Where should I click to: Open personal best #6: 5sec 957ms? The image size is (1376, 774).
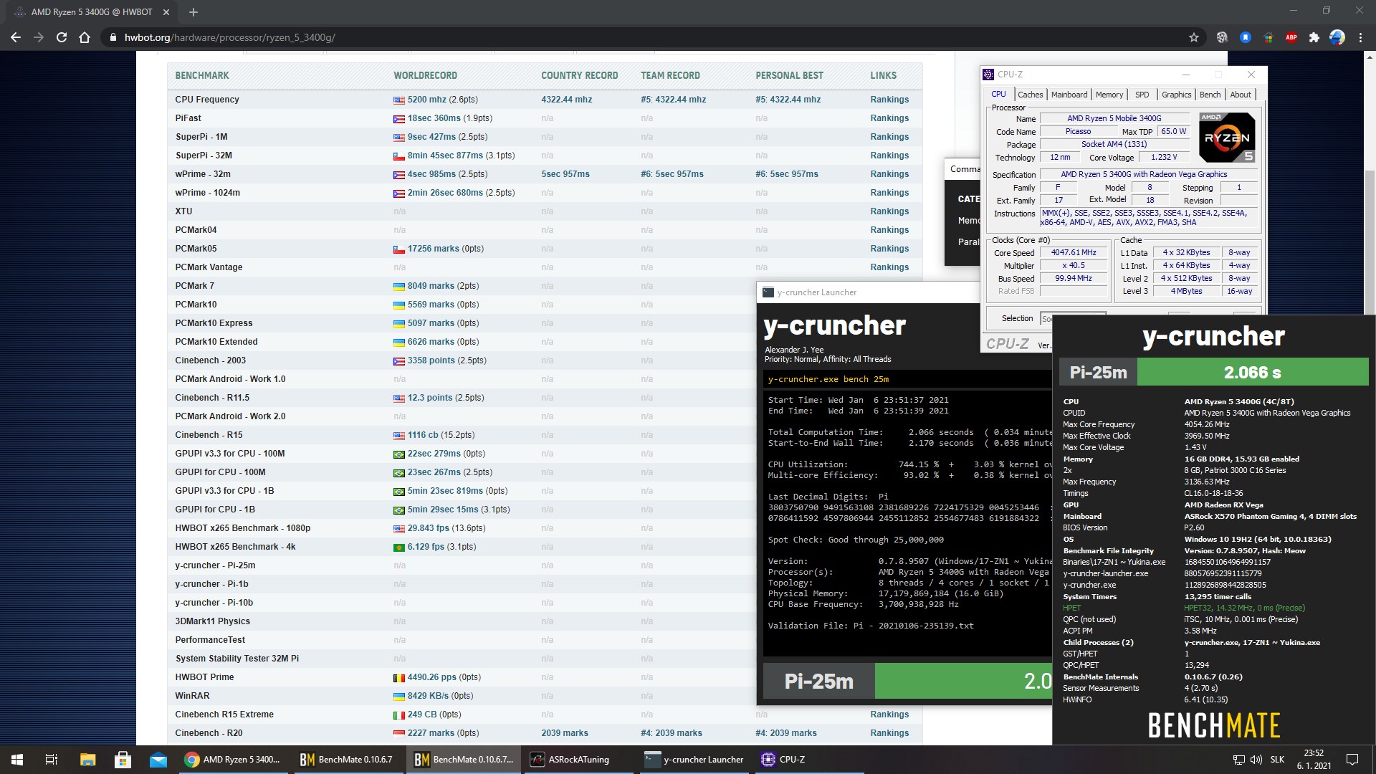pyautogui.click(x=786, y=174)
